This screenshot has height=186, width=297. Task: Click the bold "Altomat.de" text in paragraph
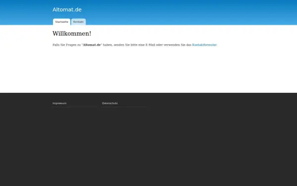click(92, 45)
